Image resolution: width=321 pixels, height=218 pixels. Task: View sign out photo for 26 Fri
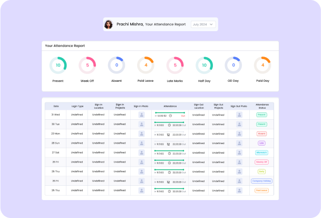tap(240, 163)
